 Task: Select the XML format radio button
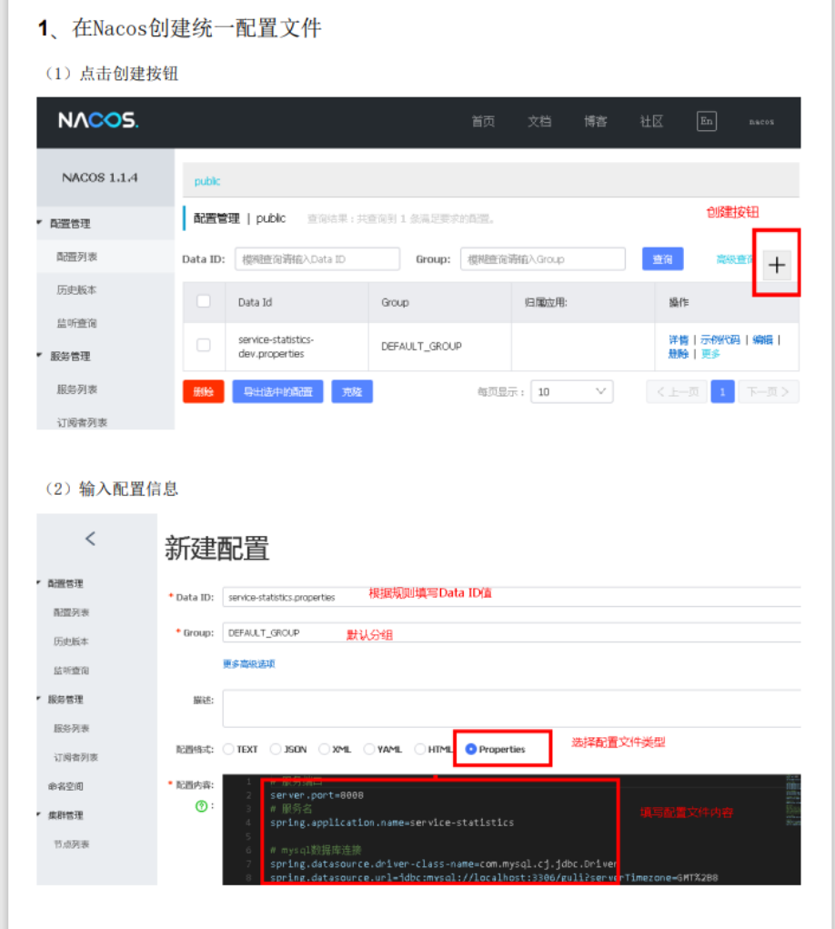(x=324, y=749)
